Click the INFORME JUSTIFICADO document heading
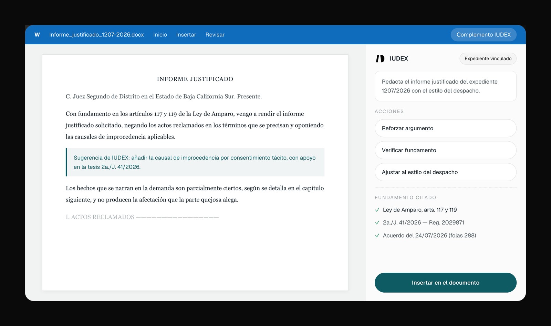Screen dimensions: 551x326 [195, 79]
